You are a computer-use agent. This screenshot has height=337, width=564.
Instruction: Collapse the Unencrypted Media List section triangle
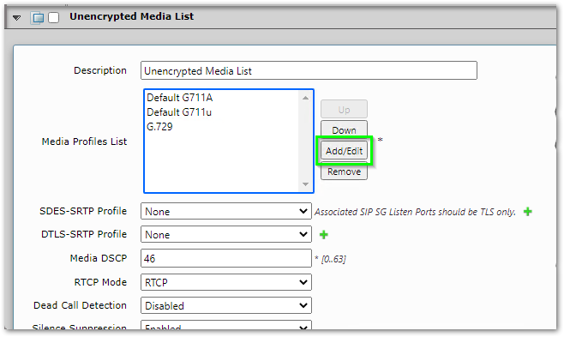pyautogui.click(x=16, y=18)
